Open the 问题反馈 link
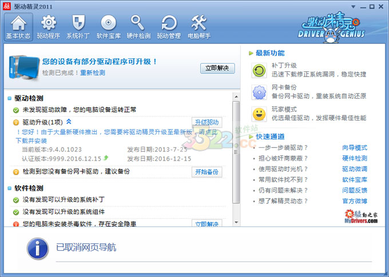 coord(355,190)
